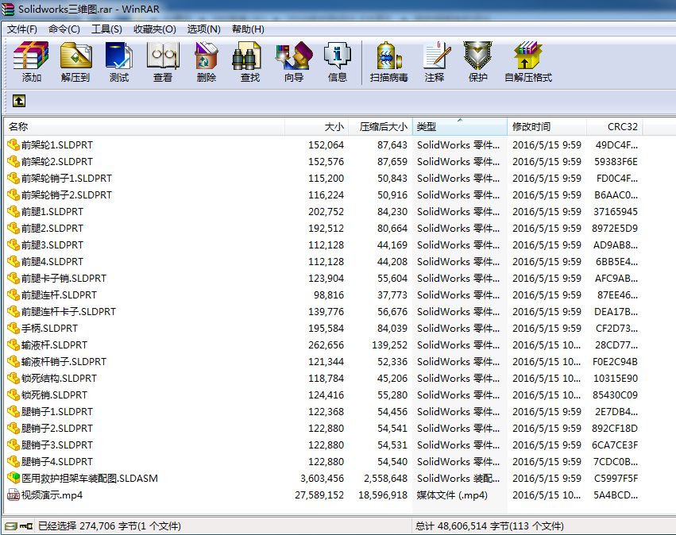Click packed size 2,558,648

pyautogui.click(x=385, y=479)
